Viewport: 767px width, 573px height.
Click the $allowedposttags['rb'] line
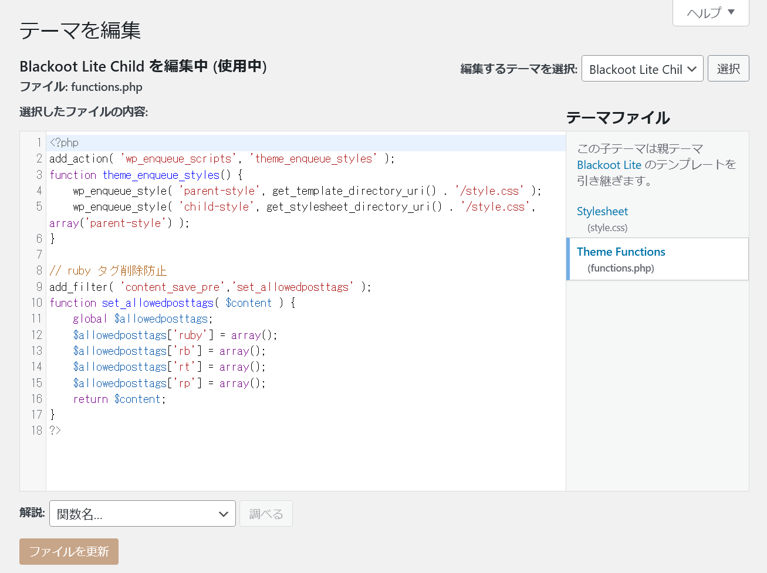click(x=169, y=351)
